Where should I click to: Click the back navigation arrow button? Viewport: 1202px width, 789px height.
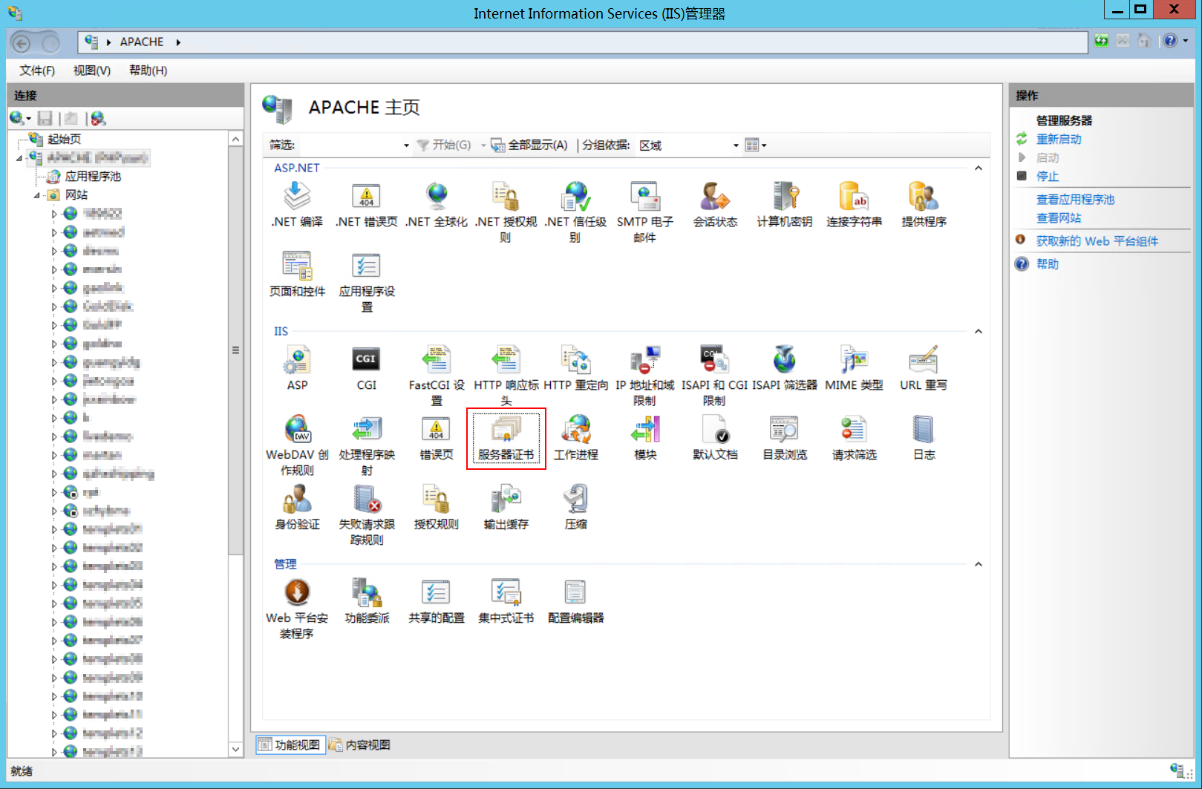(x=22, y=43)
